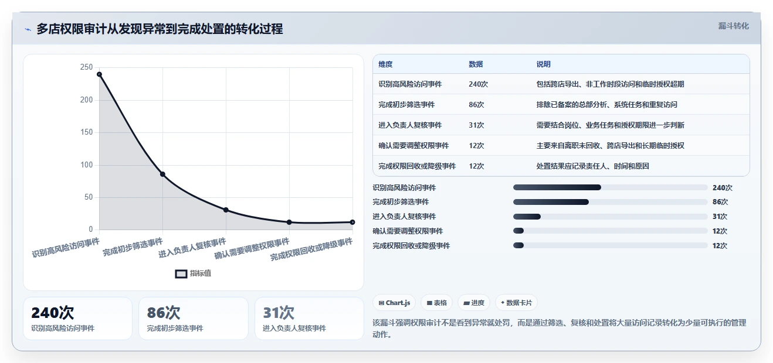The image size is (773, 363).
Task: Click description 主要来自离职未回收、跨店导出和长期临时授权
Action: tap(611, 146)
